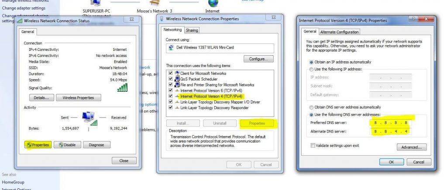Click the Internet globe icon in network map
The width and height of the screenshot is (447, 190).
pos(213,3)
